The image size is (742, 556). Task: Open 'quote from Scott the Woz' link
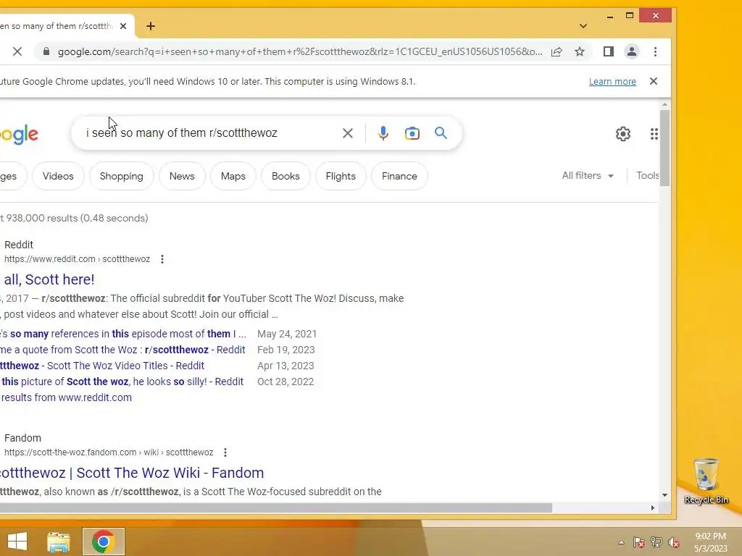coord(122,350)
